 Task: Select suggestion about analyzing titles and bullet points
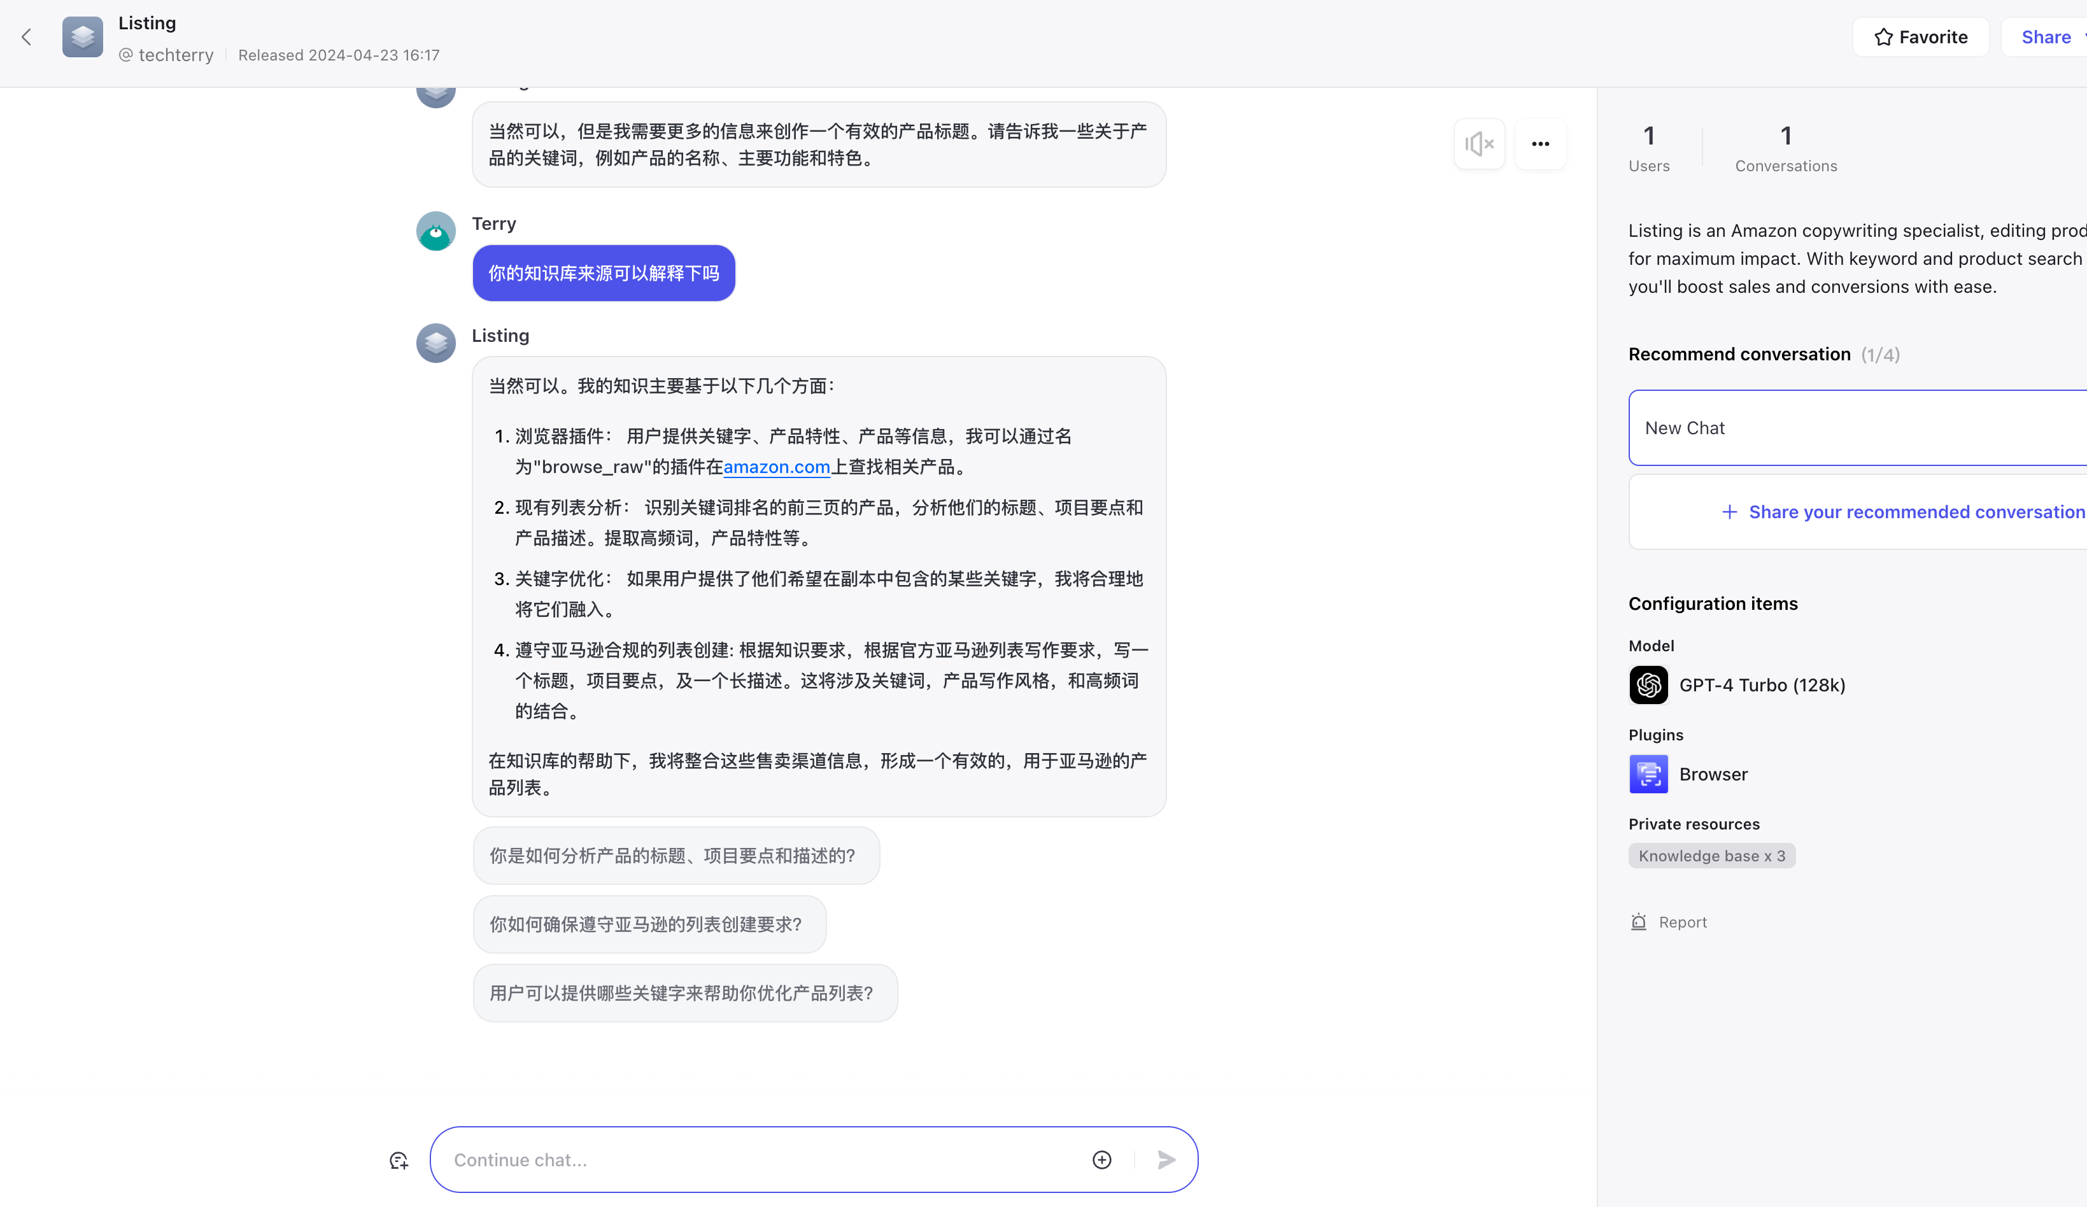coord(676,855)
